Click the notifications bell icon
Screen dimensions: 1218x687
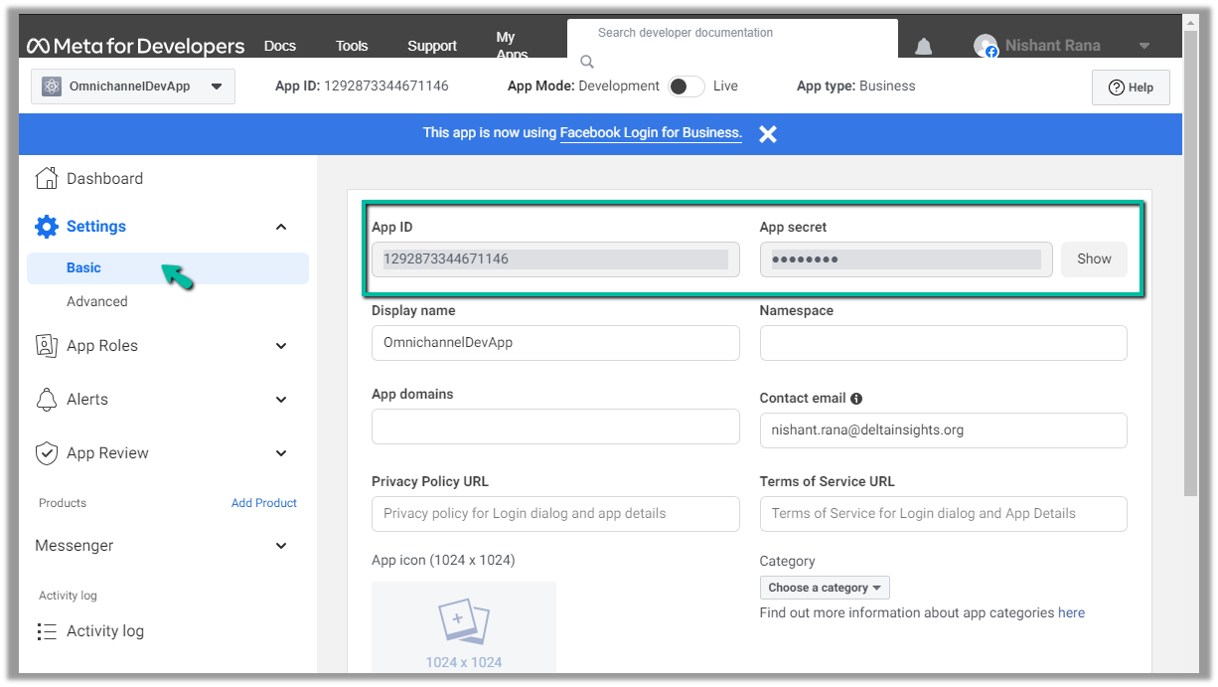pos(923,47)
